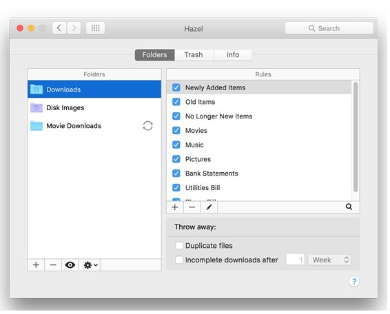Screen dimensions: 390x314
Task: Add a new folder with plus button
Action: (x=36, y=265)
